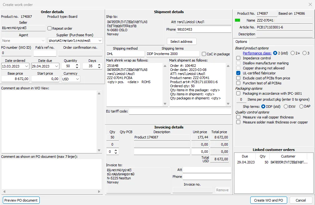Check Disallow manufacturer marking
315x205 pixels.
pyautogui.click(x=239, y=62)
